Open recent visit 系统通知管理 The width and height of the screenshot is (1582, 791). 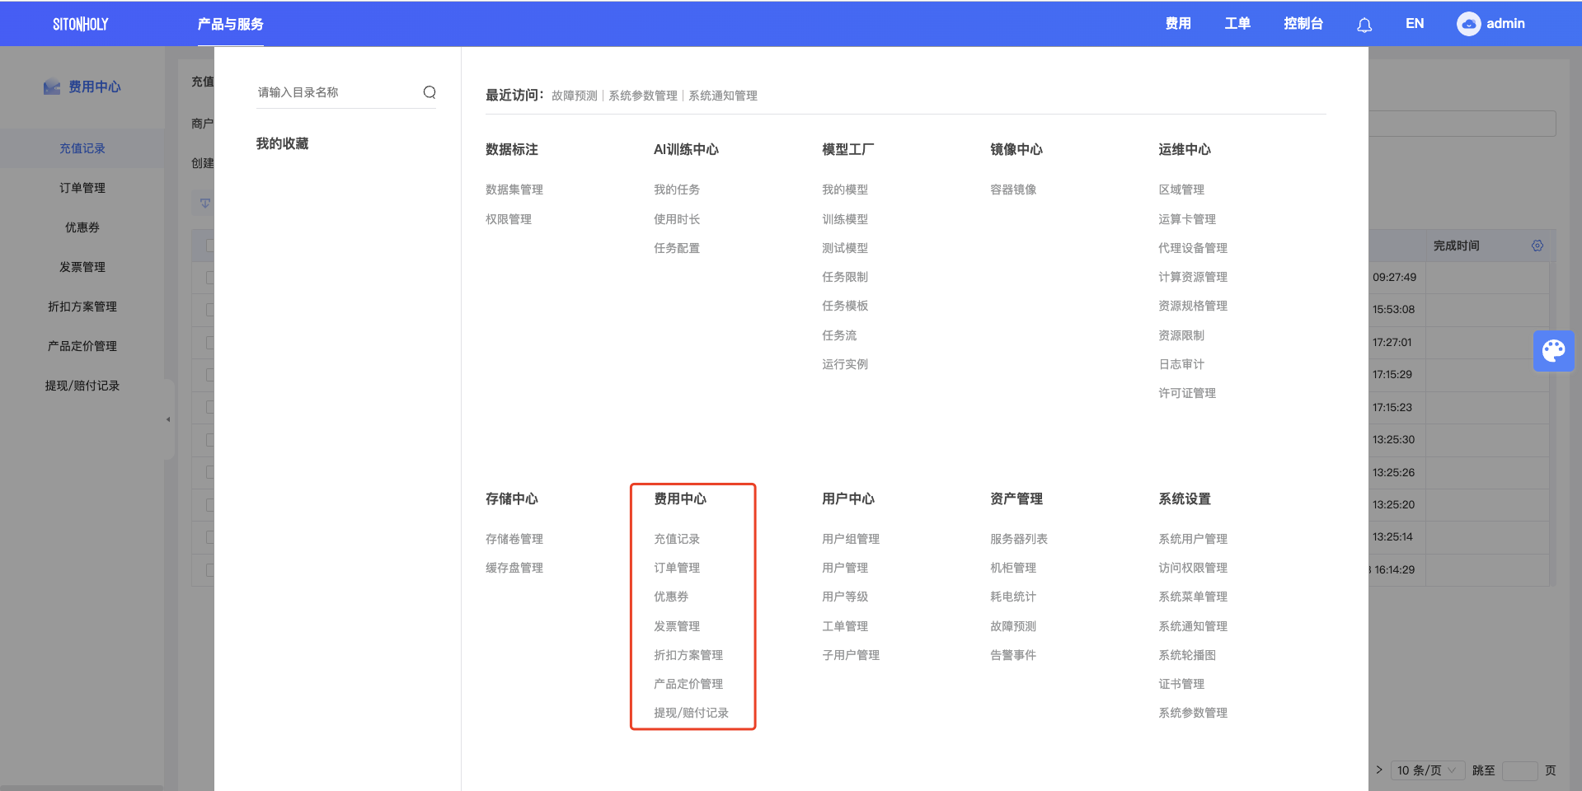722,96
